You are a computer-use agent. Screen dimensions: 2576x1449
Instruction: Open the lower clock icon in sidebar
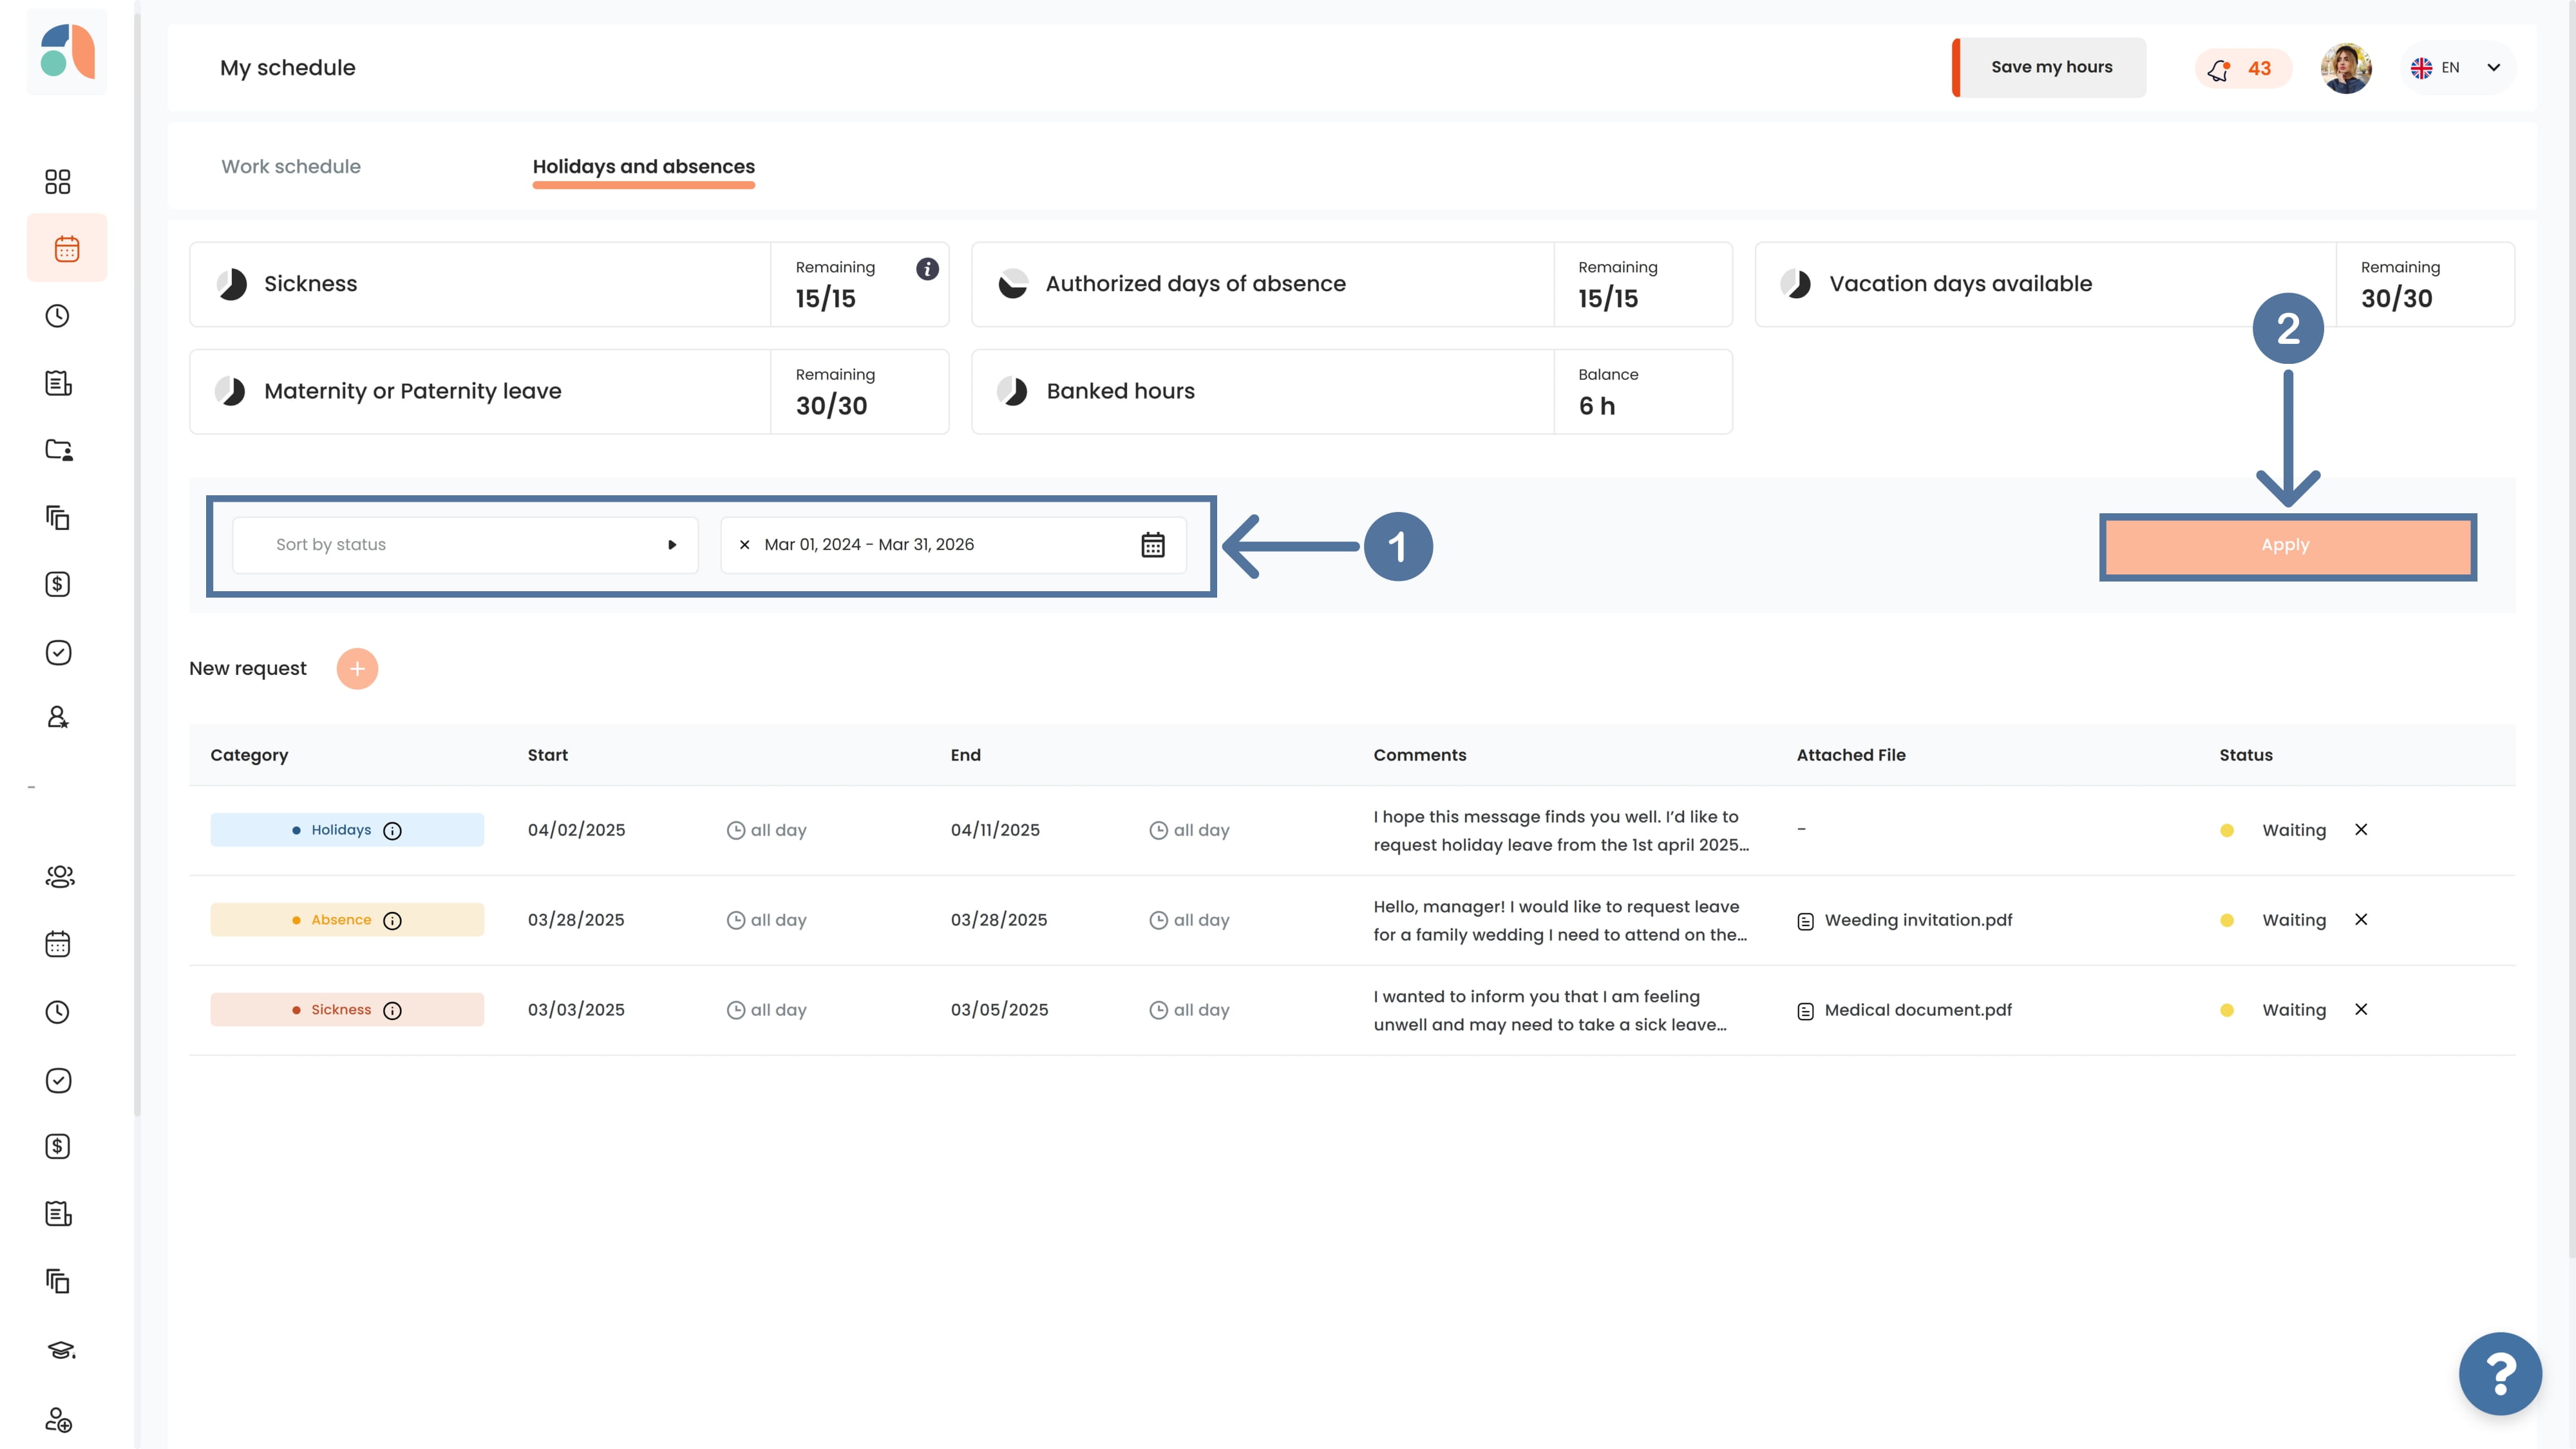click(x=58, y=1012)
